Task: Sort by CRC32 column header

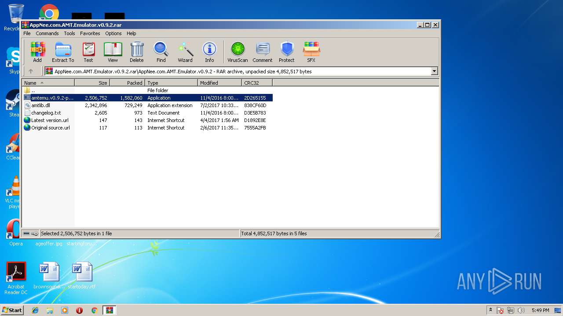Action: pyautogui.click(x=257, y=83)
